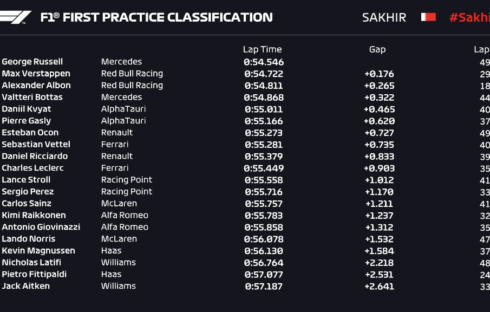Click the Bahrain flag icon
The height and width of the screenshot is (312, 490).
(428, 17)
